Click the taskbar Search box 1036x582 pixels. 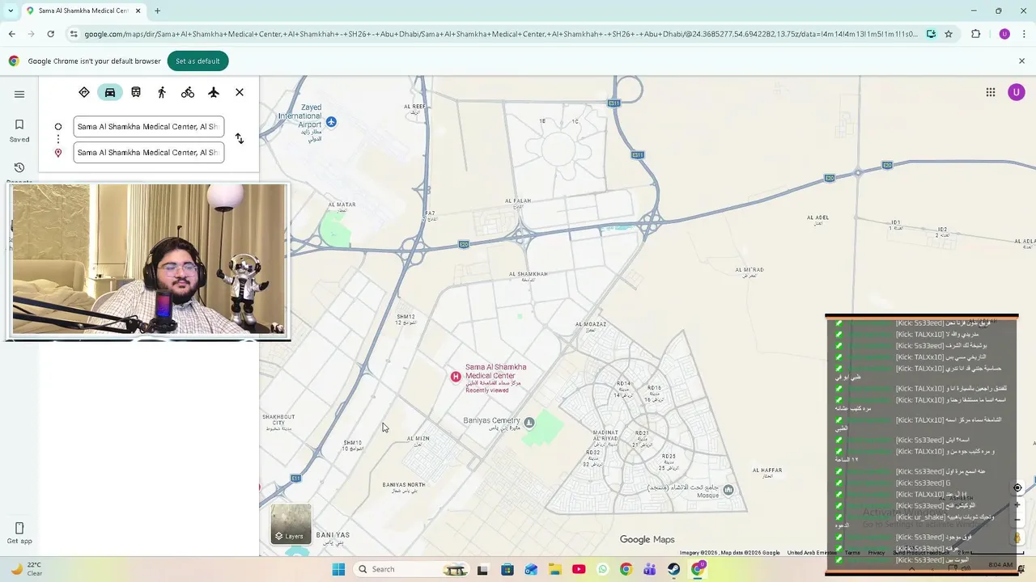click(410, 569)
